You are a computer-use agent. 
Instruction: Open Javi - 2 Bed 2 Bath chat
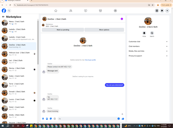19,62
